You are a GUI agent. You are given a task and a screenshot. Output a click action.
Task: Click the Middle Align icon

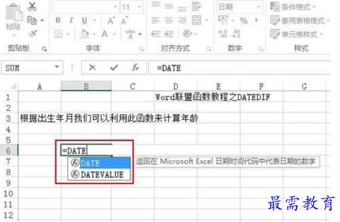click(169, 7)
